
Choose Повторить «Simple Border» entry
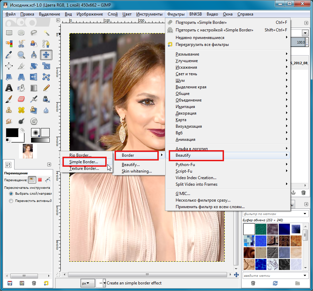point(227,22)
